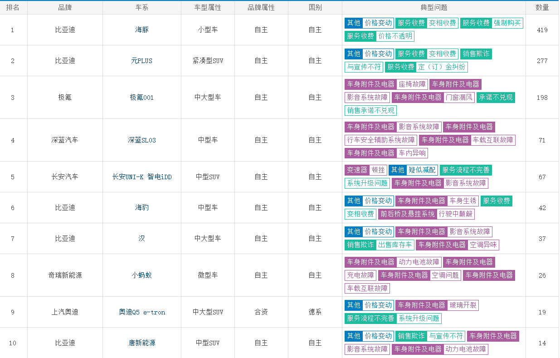Viewport: 560px width, 358px height.
Task: Select the 充电故障 issue tag
Action: coord(360,275)
